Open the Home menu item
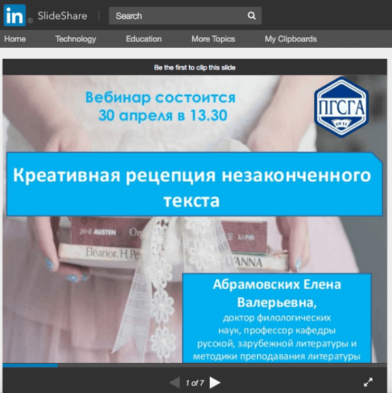Viewport: 392px width, 393px height. 15,39
